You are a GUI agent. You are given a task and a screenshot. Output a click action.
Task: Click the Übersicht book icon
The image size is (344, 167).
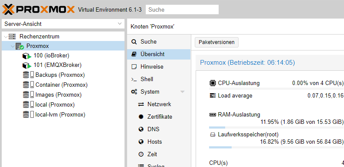click(134, 54)
